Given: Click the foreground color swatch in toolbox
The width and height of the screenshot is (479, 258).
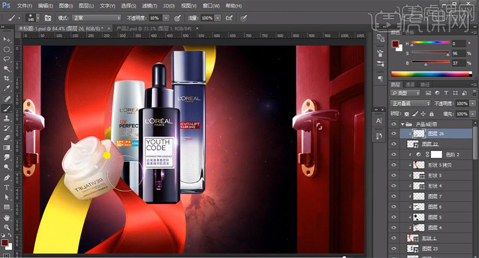Looking at the screenshot, I should (4, 243).
